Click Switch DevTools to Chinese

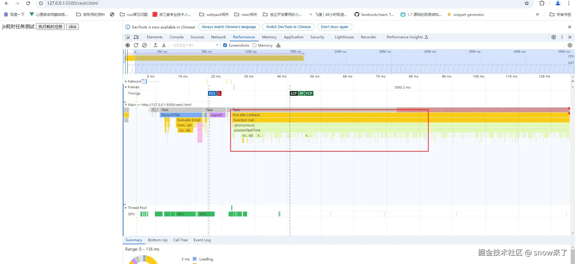(x=288, y=27)
